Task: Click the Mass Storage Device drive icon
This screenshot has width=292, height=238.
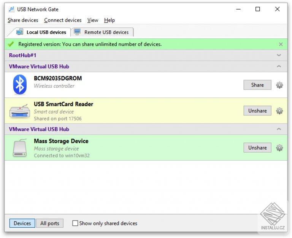Action: pos(20,148)
